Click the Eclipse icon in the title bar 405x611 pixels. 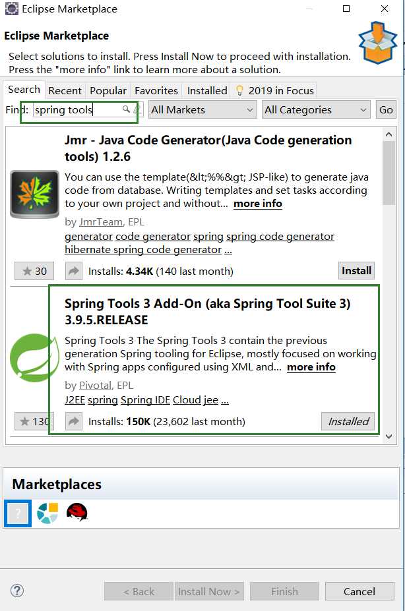pos(12,9)
